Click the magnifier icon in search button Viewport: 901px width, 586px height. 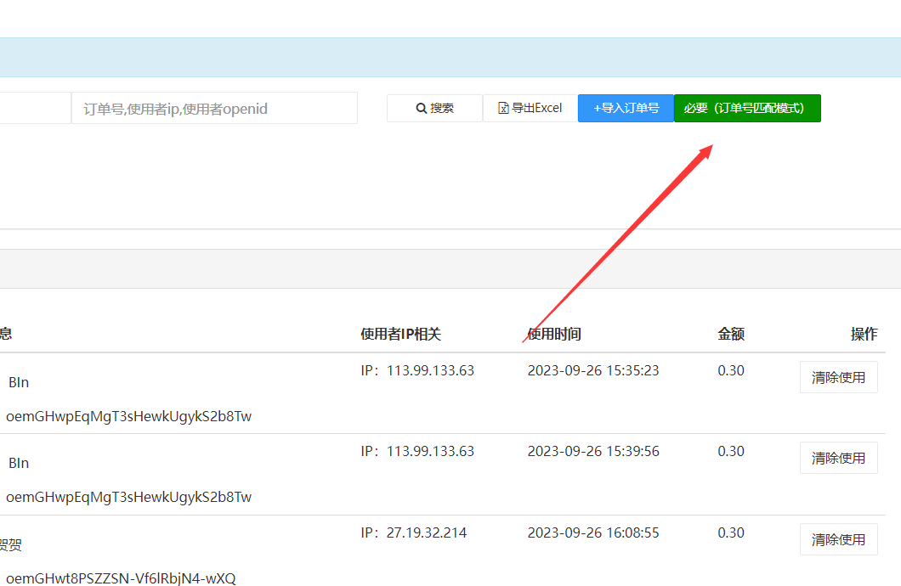click(x=422, y=109)
